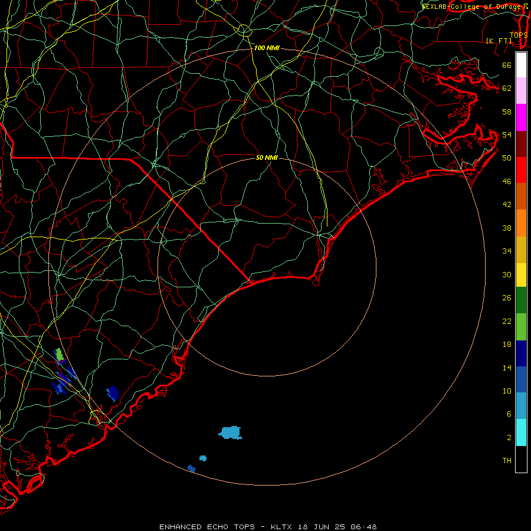The width and height of the screenshot is (531, 531).
Task: Click the "30" scale value
Action: pyautogui.click(x=507, y=274)
